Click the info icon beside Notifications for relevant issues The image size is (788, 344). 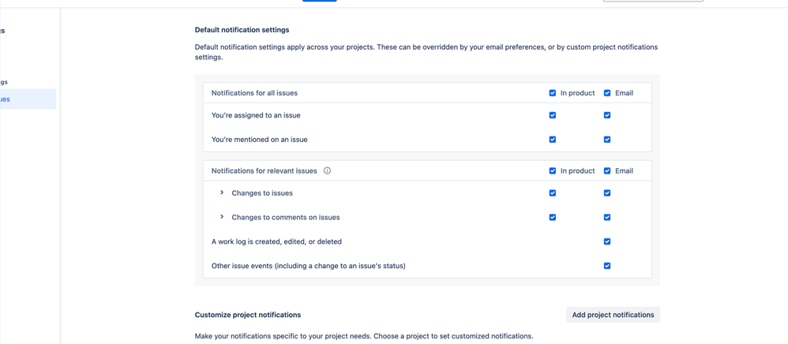pos(327,170)
